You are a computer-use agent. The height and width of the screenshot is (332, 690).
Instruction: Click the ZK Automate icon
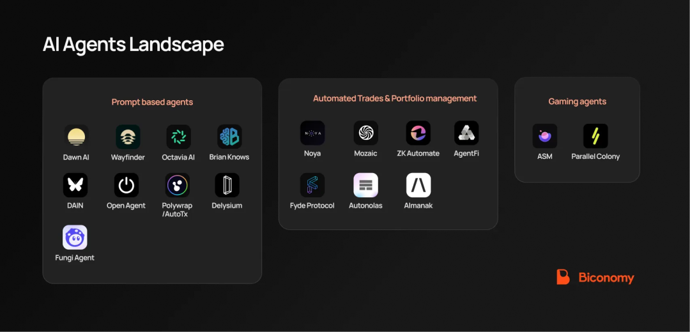click(418, 133)
